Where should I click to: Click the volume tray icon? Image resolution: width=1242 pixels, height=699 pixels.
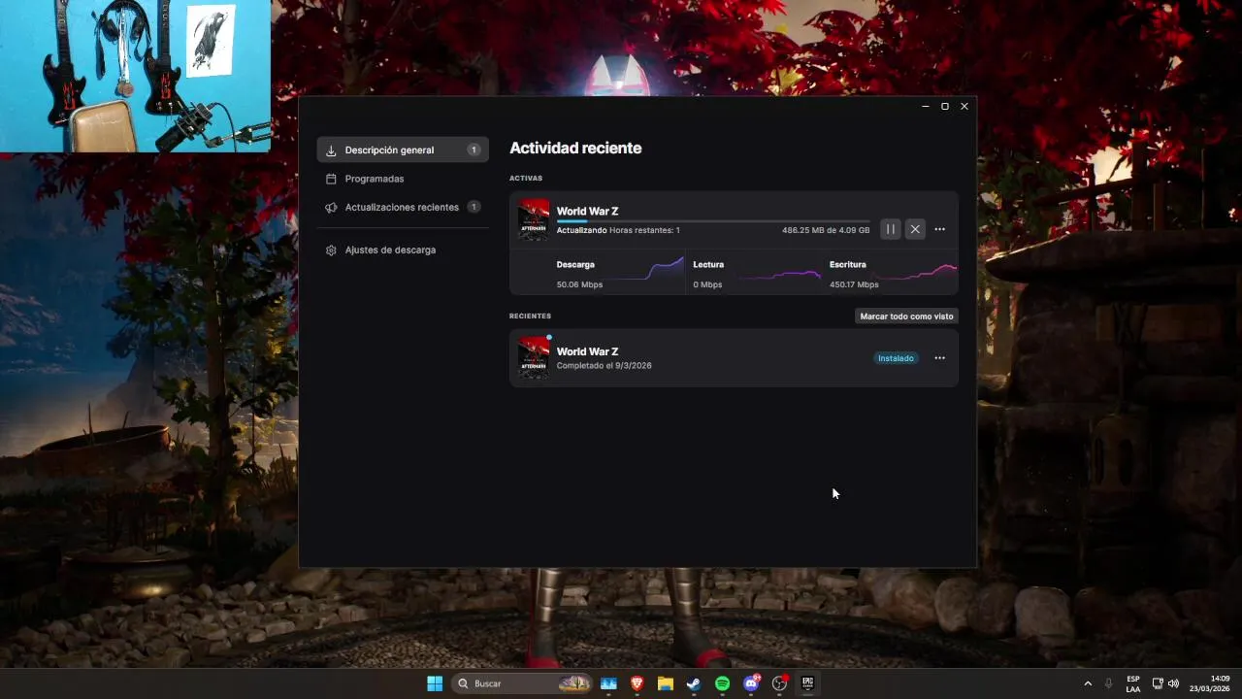tap(1173, 683)
